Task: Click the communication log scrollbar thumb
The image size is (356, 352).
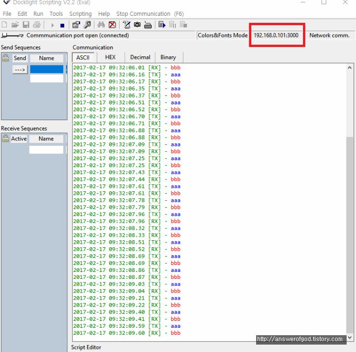Action: [x=350, y=235]
